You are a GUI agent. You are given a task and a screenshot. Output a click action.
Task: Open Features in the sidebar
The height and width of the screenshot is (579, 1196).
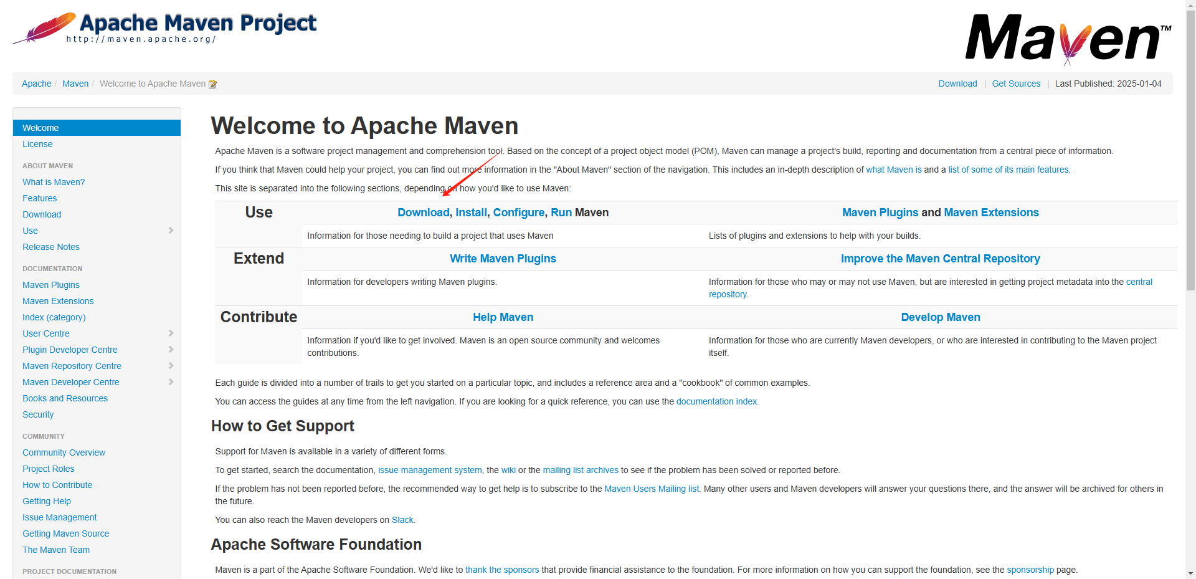(40, 198)
